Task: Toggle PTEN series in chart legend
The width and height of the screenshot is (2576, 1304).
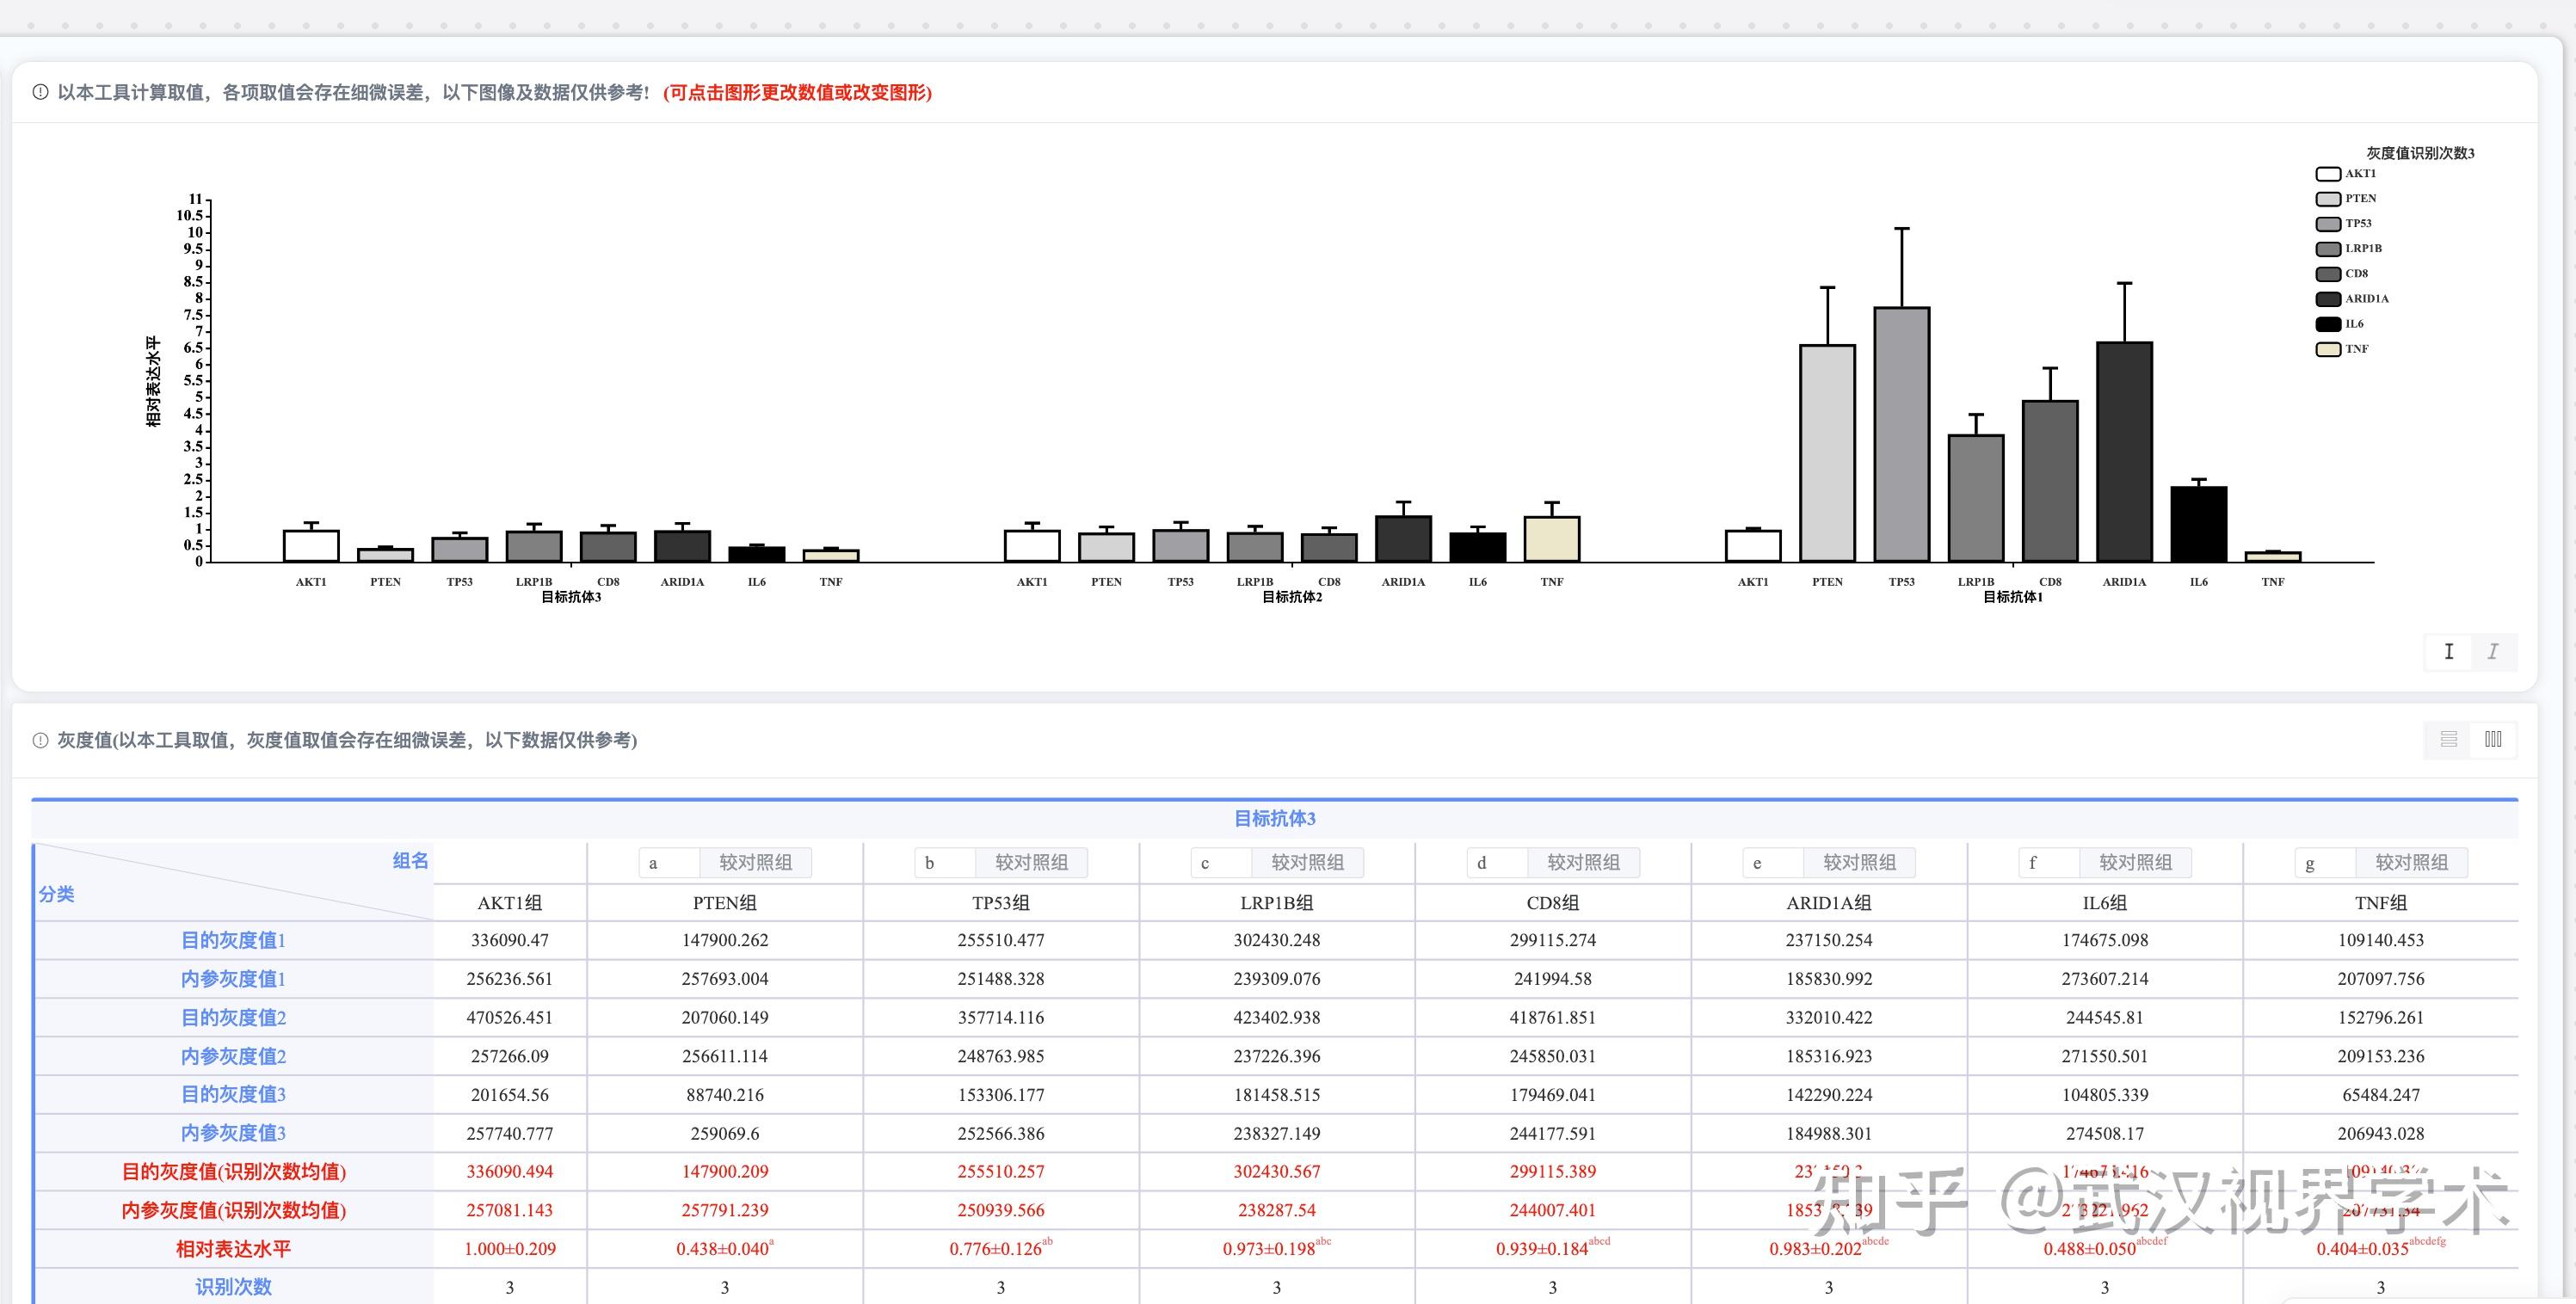Action: 2359,199
